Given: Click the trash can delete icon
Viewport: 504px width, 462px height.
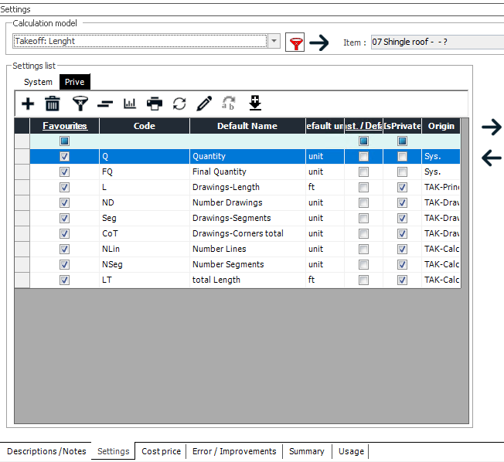Looking at the screenshot, I should pos(53,104).
